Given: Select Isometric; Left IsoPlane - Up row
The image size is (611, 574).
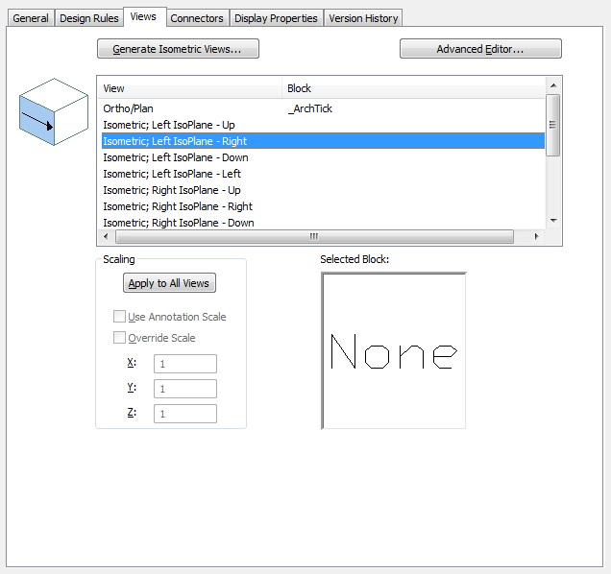Looking at the screenshot, I should [x=323, y=125].
